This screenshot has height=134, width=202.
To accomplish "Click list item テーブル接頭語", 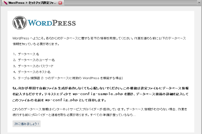I will tap(70, 78).
